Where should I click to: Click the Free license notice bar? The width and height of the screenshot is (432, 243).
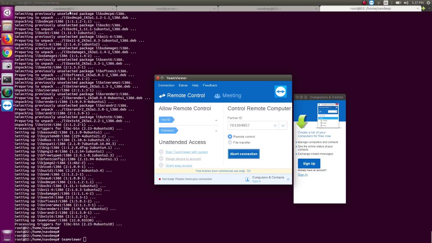(x=223, y=171)
